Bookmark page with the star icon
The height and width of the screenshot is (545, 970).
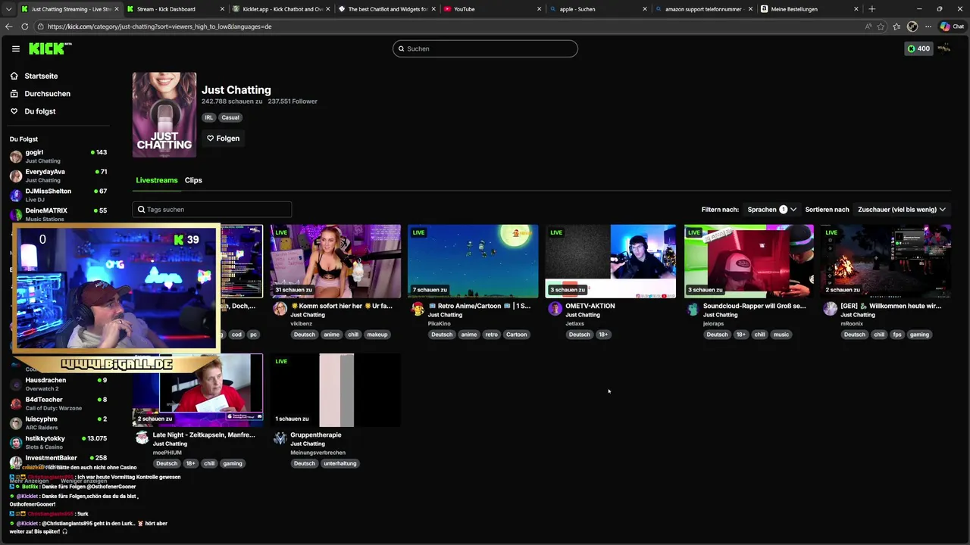[881, 26]
